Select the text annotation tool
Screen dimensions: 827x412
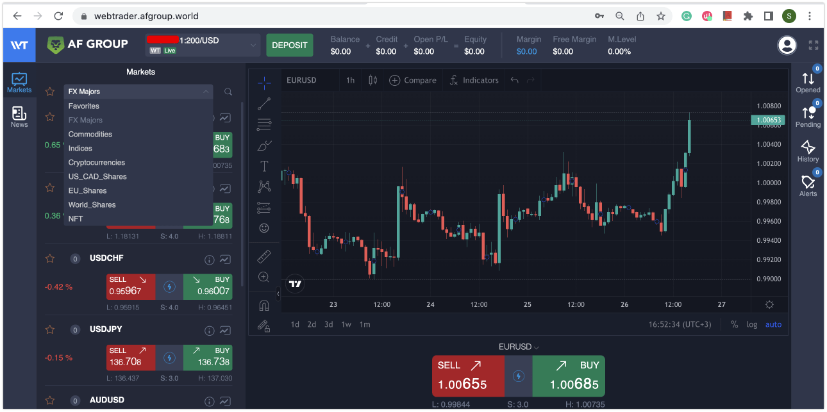point(264,166)
